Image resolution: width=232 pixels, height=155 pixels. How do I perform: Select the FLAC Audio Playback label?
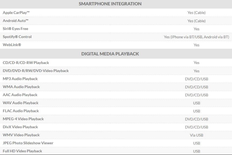[x=21, y=111]
